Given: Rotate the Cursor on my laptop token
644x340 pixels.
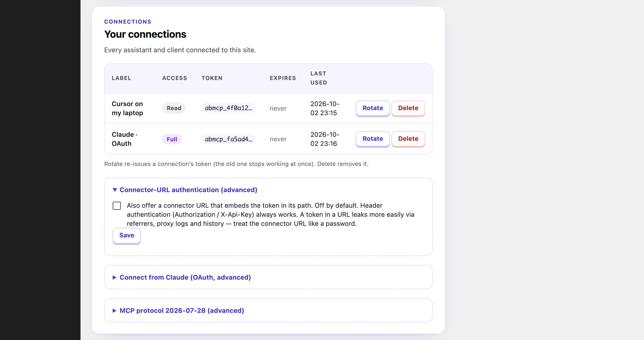Looking at the screenshot, I should point(373,108).
